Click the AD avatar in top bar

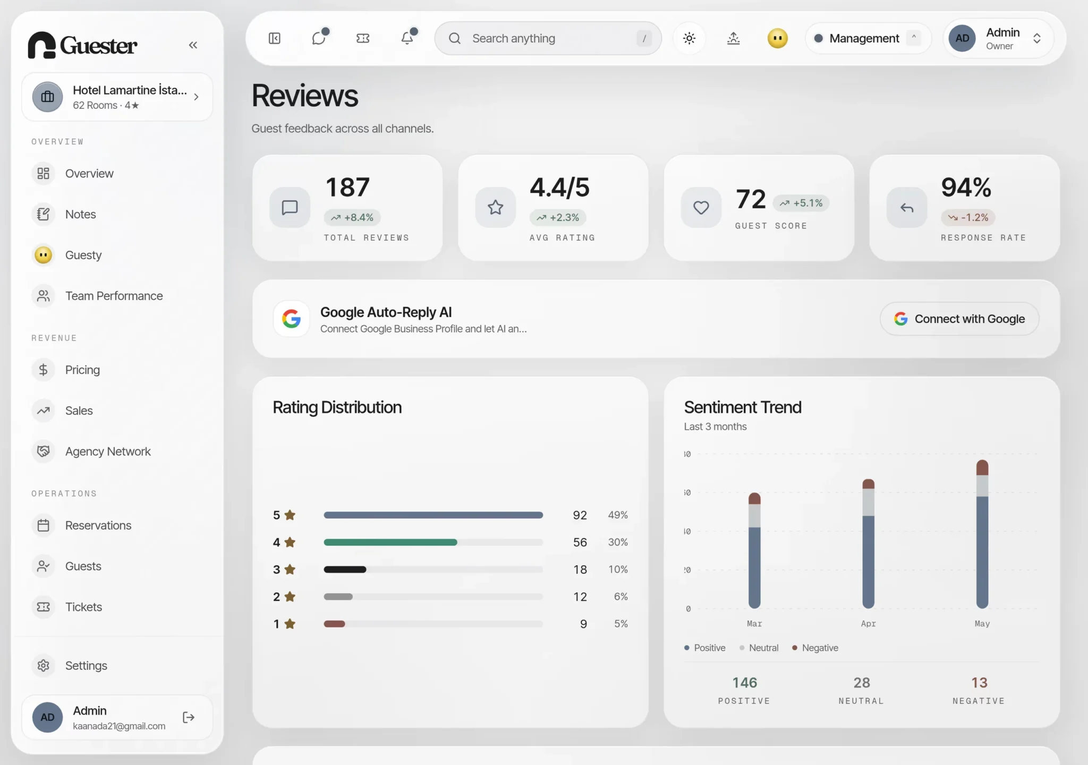click(x=963, y=38)
